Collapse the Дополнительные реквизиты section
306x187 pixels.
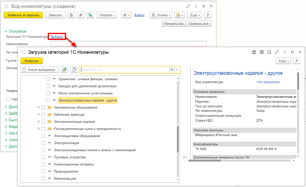pyautogui.click(x=185, y=157)
